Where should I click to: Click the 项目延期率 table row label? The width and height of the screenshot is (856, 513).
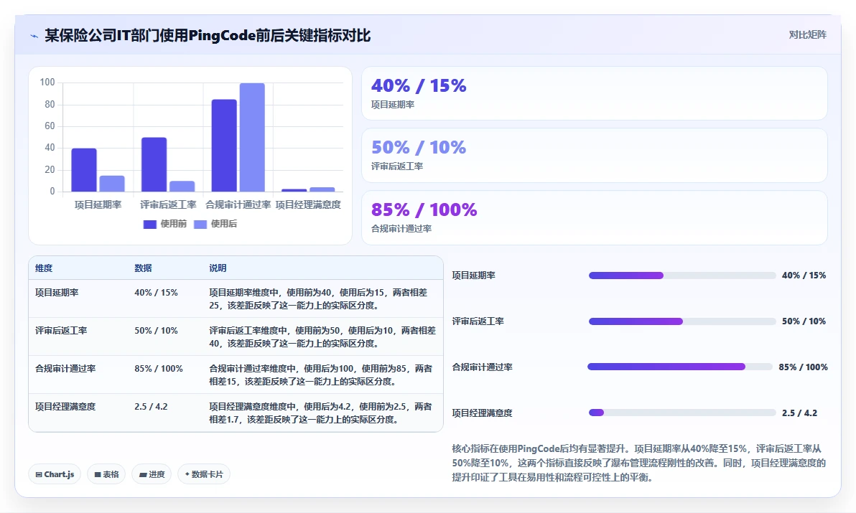(57, 293)
